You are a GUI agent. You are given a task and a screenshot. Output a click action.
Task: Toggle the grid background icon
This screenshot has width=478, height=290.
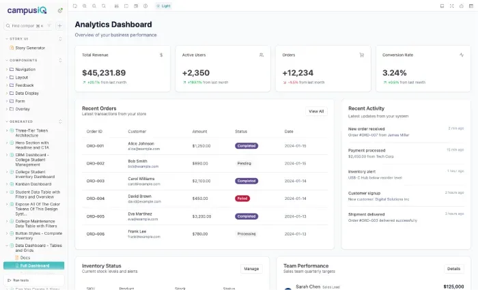point(126,5)
